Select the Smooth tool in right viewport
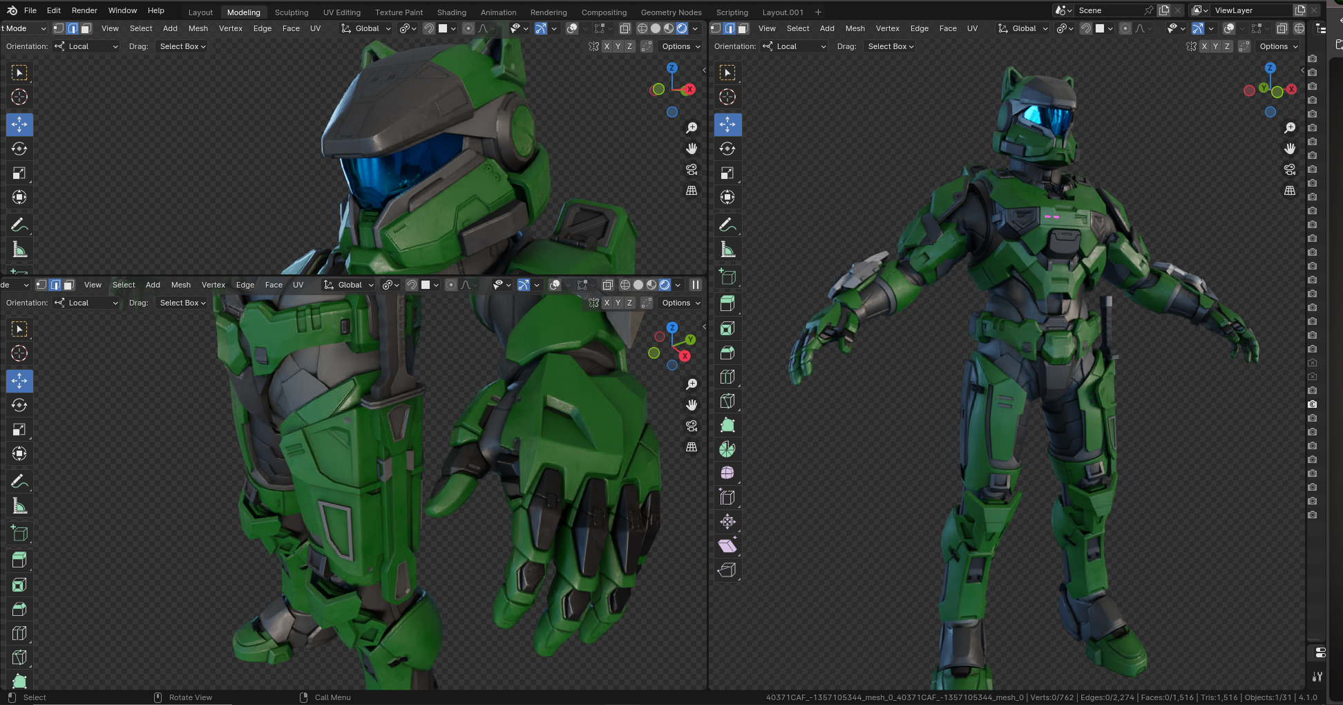Image resolution: width=1343 pixels, height=705 pixels. 727,473
